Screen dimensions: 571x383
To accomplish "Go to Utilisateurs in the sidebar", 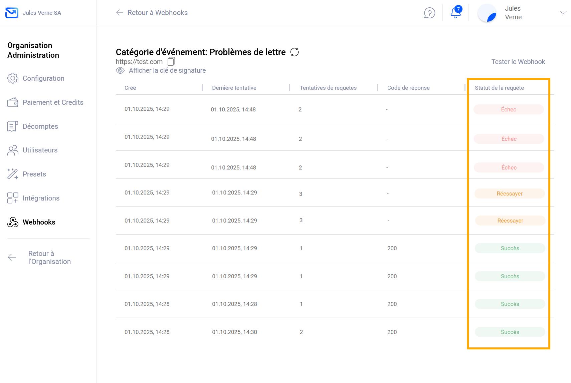I will (x=40, y=150).
